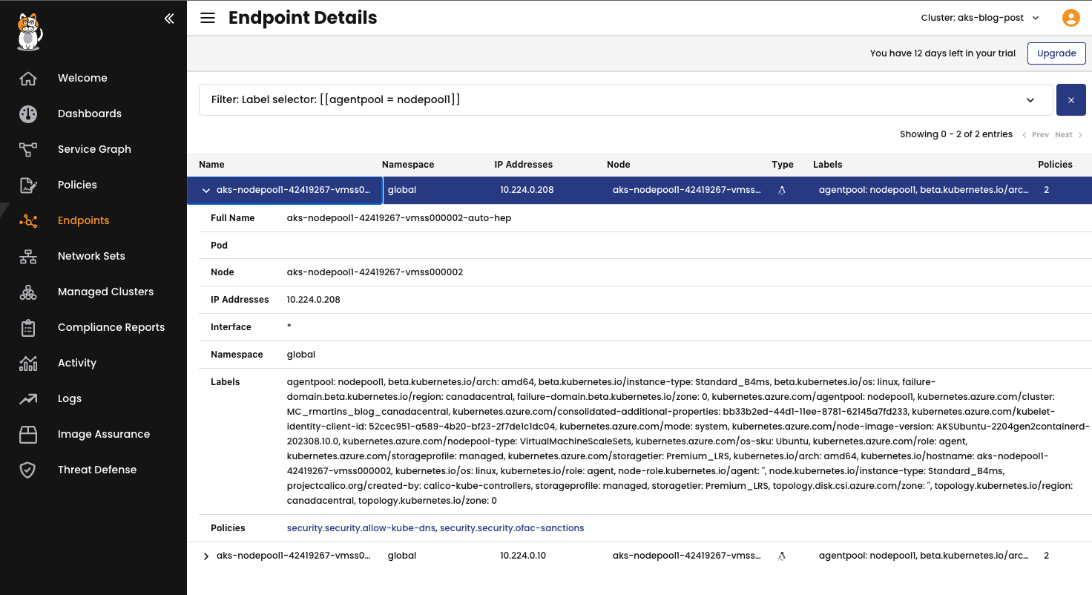Click the Welcome home icon
1092x595 pixels.
click(x=28, y=78)
